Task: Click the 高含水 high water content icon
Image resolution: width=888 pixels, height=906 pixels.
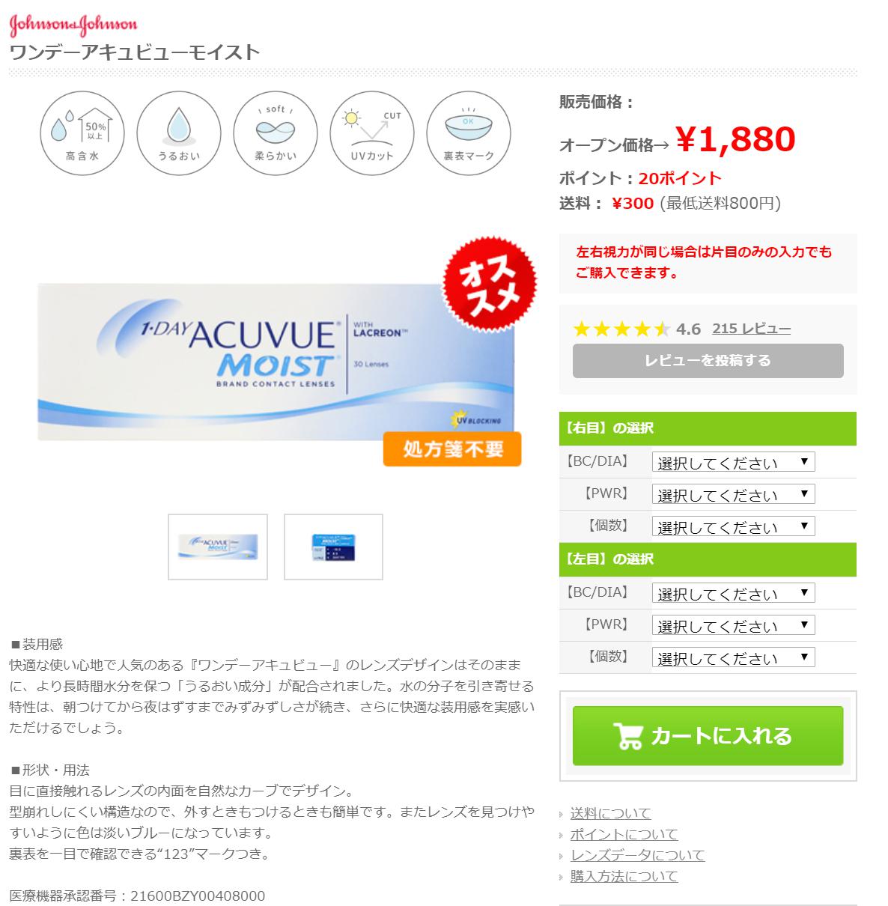Action: tap(82, 134)
